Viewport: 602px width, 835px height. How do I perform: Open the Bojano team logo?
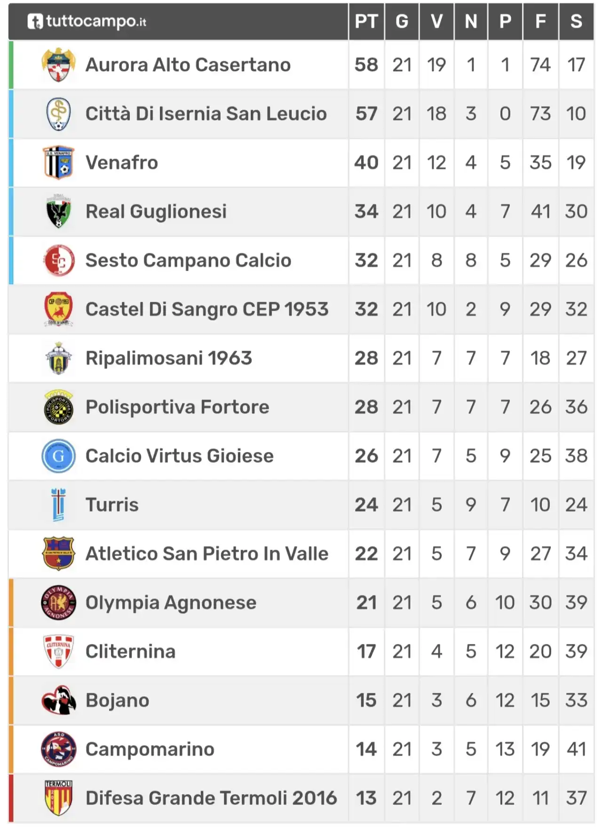(58, 700)
